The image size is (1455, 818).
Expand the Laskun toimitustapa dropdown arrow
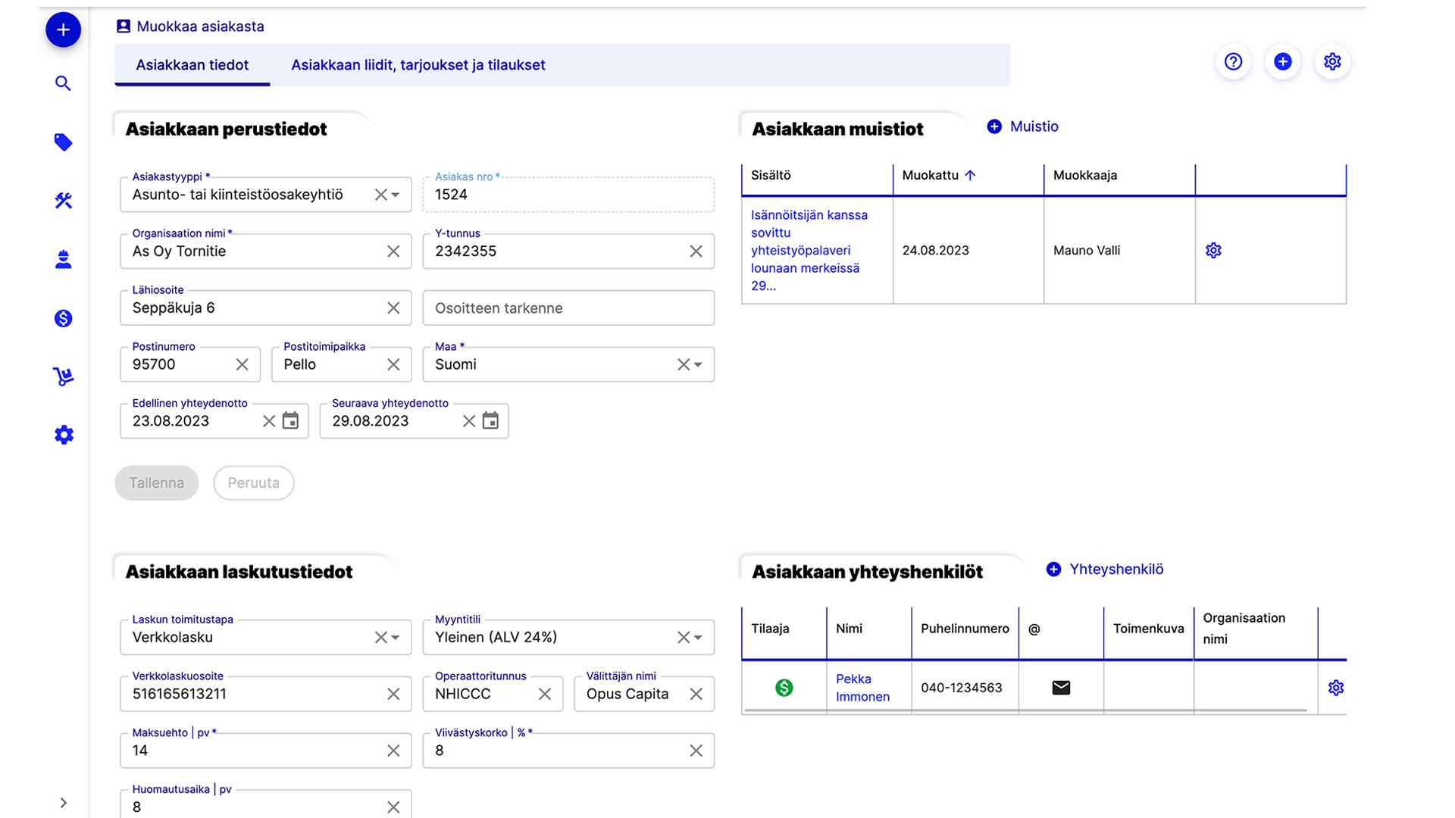tap(396, 638)
